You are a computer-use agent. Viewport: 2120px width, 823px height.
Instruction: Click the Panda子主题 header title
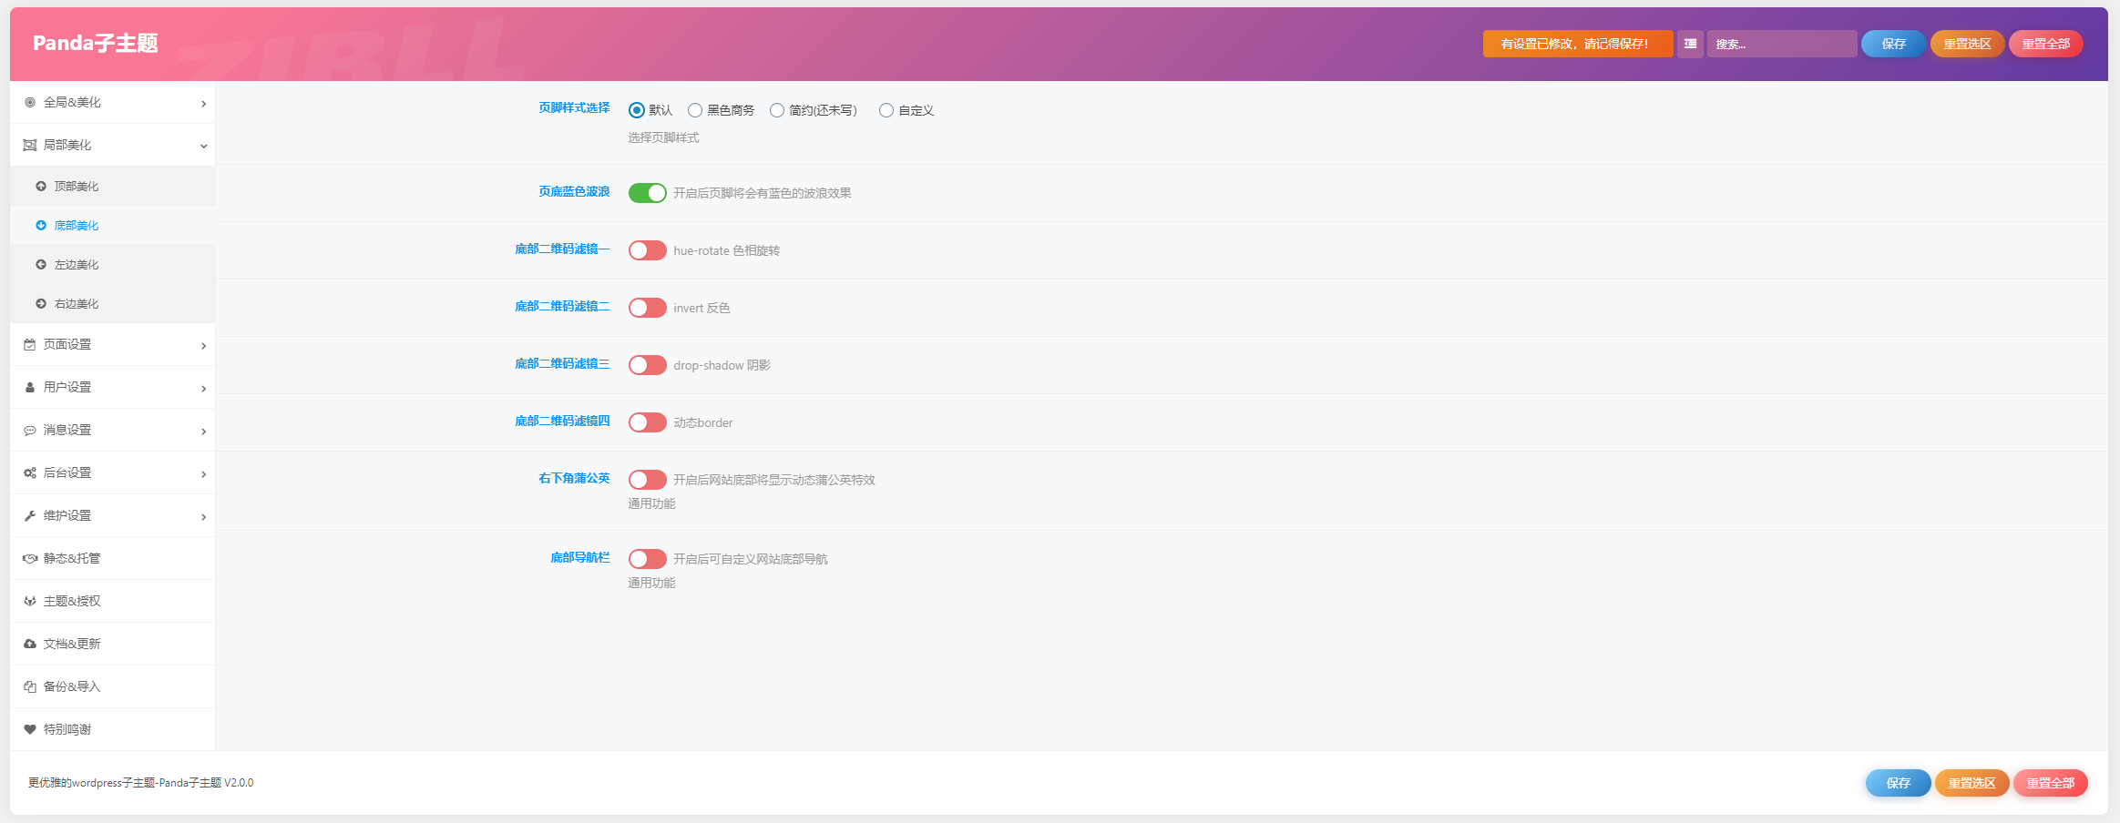coord(96,44)
